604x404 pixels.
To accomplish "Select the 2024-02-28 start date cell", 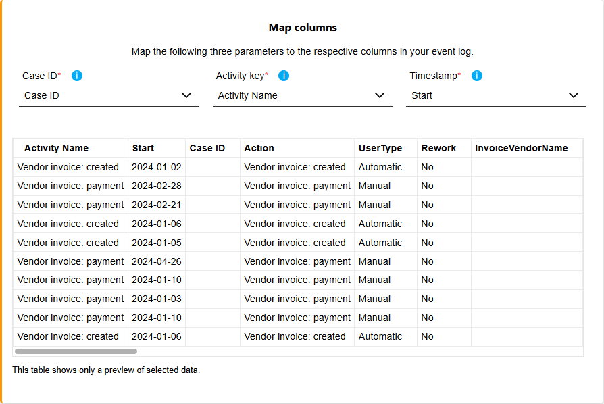I will tap(157, 186).
